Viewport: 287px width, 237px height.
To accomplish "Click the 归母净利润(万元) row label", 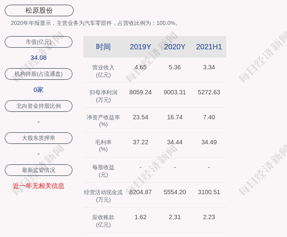I will 103,96.
